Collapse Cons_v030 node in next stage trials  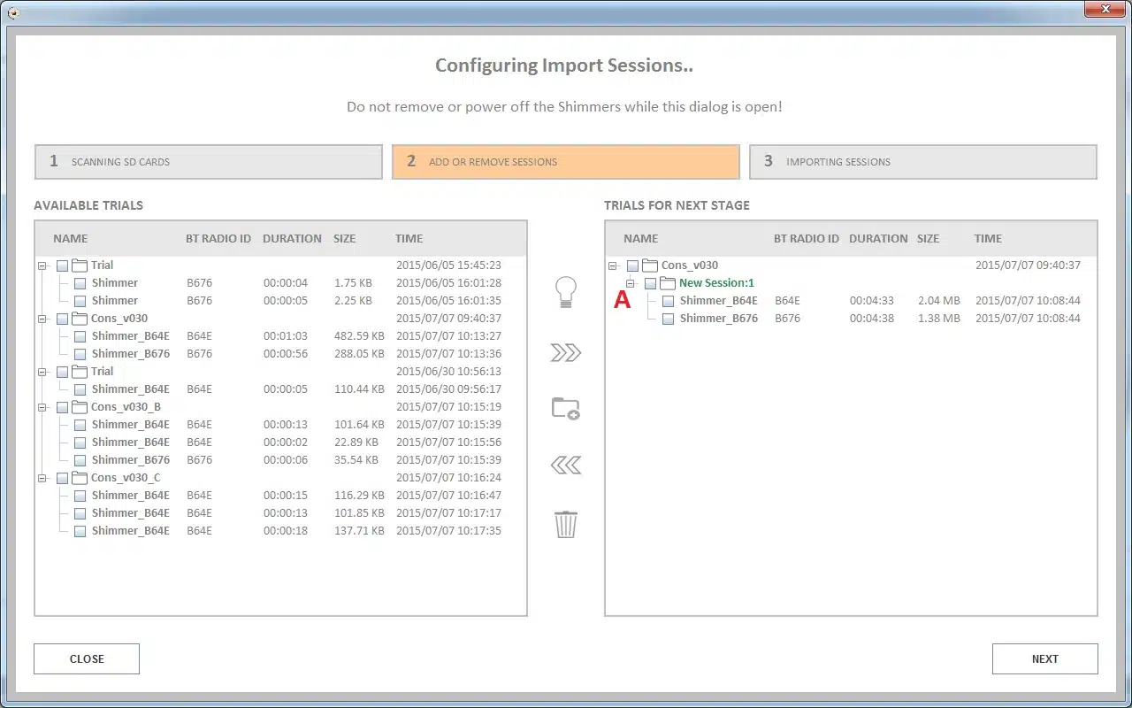(613, 265)
